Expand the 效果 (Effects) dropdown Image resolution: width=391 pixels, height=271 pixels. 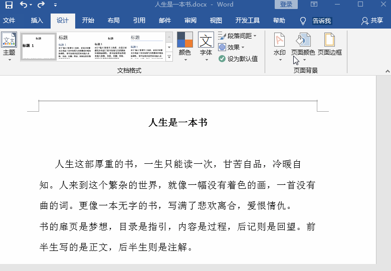pos(232,47)
